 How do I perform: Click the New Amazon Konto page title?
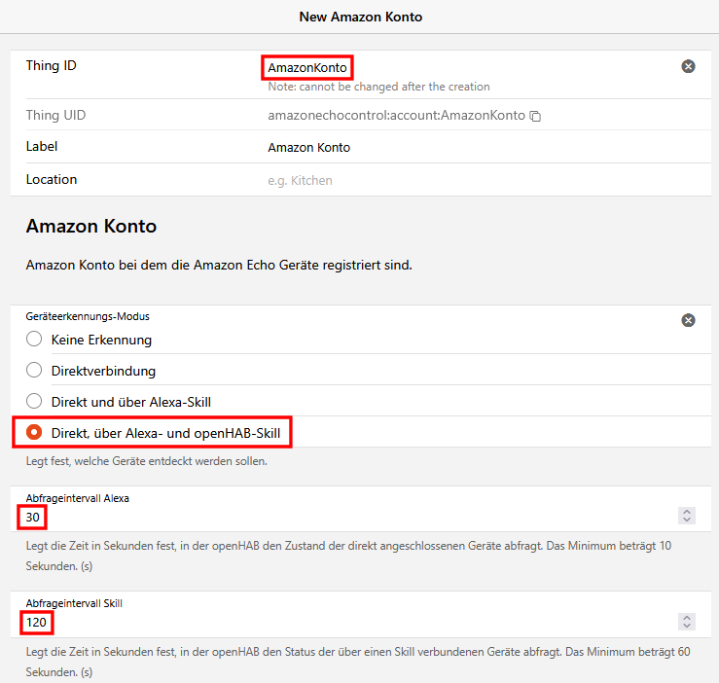(360, 17)
